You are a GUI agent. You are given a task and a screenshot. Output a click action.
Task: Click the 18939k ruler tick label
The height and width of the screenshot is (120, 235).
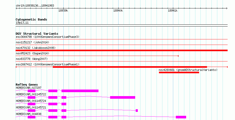click(63, 11)
